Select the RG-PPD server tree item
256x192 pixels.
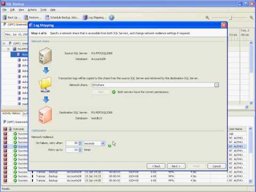point(20,49)
